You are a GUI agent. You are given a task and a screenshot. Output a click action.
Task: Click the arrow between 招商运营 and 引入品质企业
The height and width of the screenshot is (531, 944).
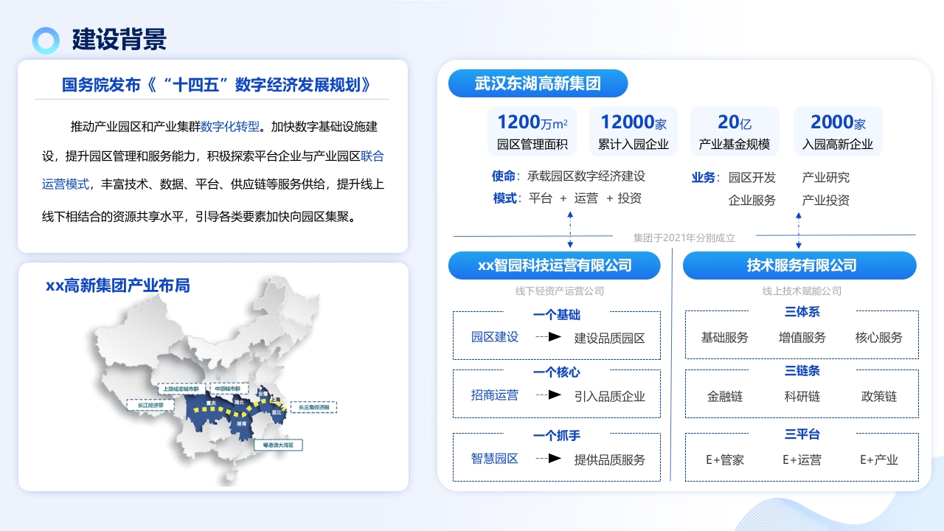coord(549,395)
